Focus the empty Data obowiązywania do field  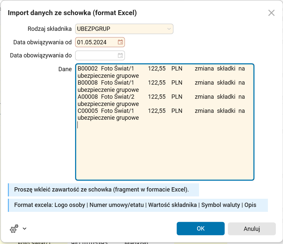click(x=96, y=55)
